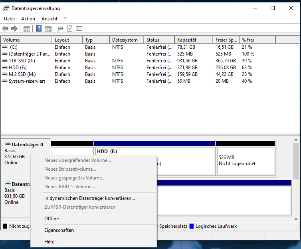Click the list settings toolbar icon
The width and height of the screenshot is (301, 249).
[x=79, y=28]
